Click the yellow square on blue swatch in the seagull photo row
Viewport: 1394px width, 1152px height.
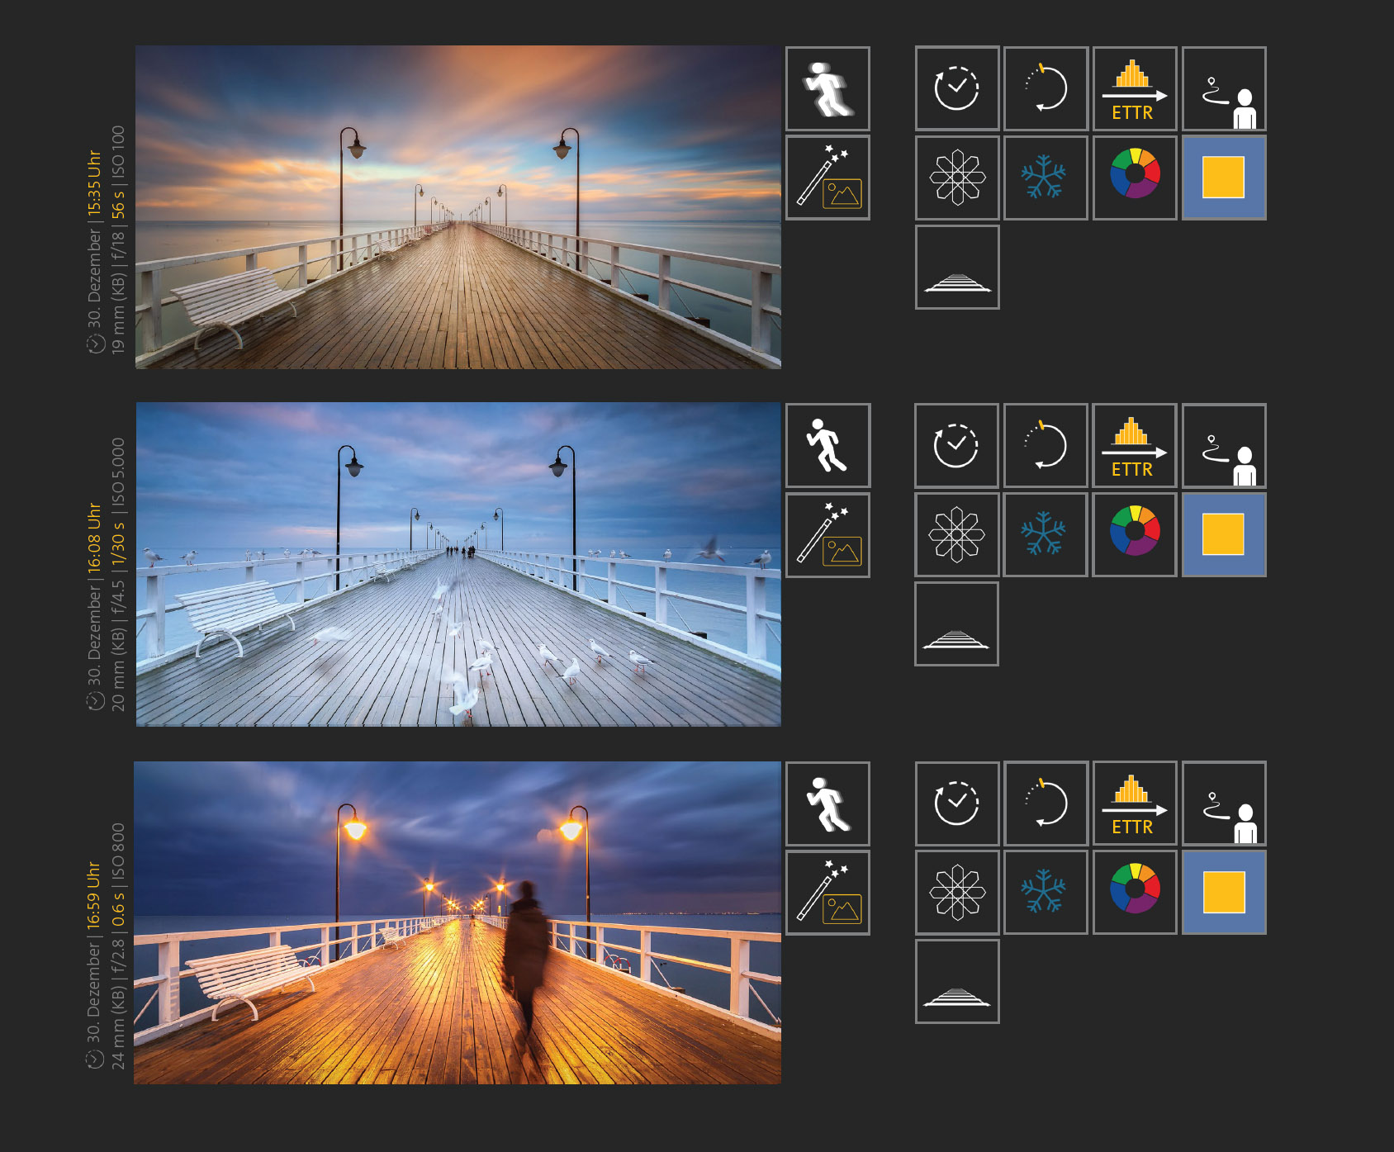tap(1224, 534)
